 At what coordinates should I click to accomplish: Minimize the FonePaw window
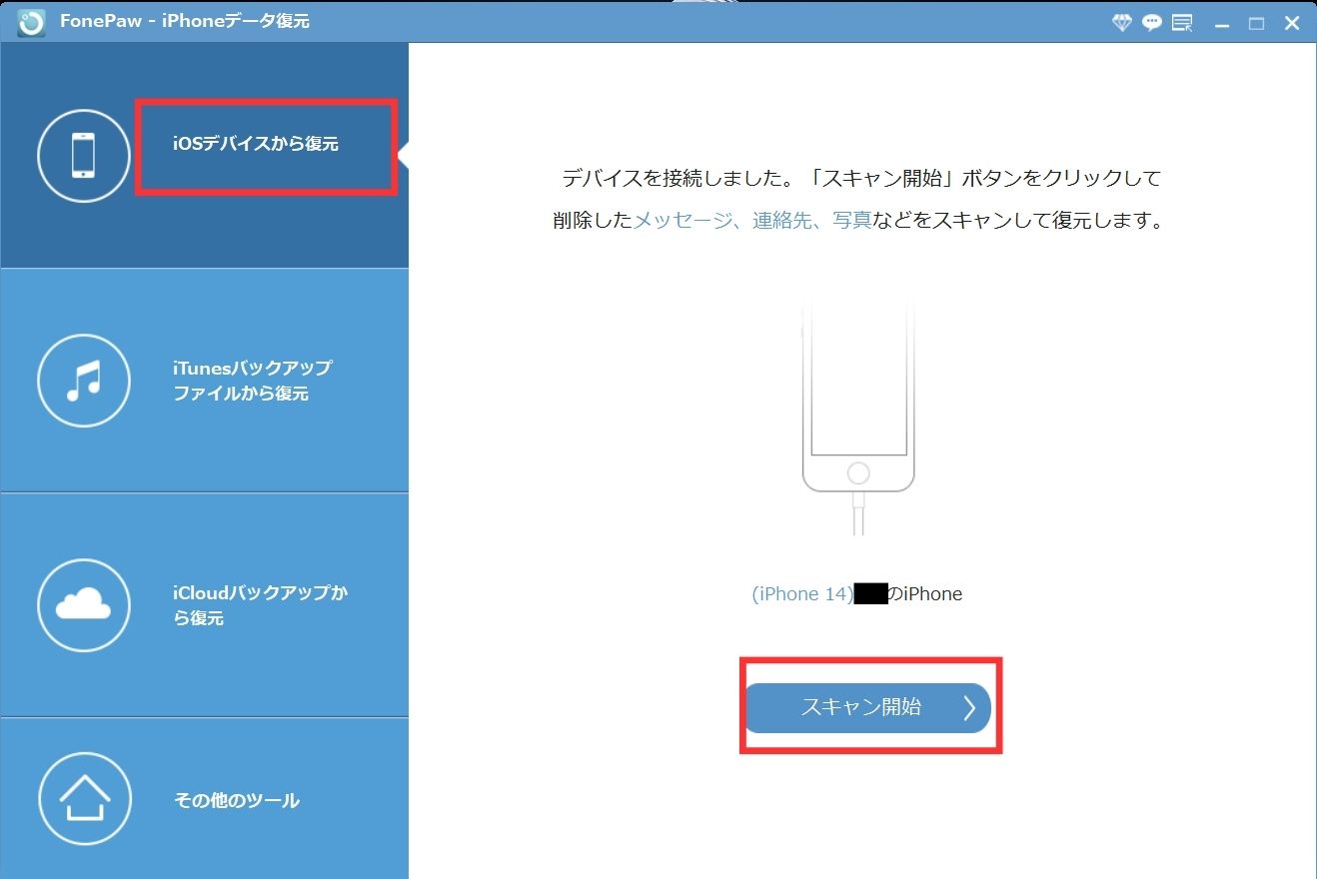tap(1221, 23)
